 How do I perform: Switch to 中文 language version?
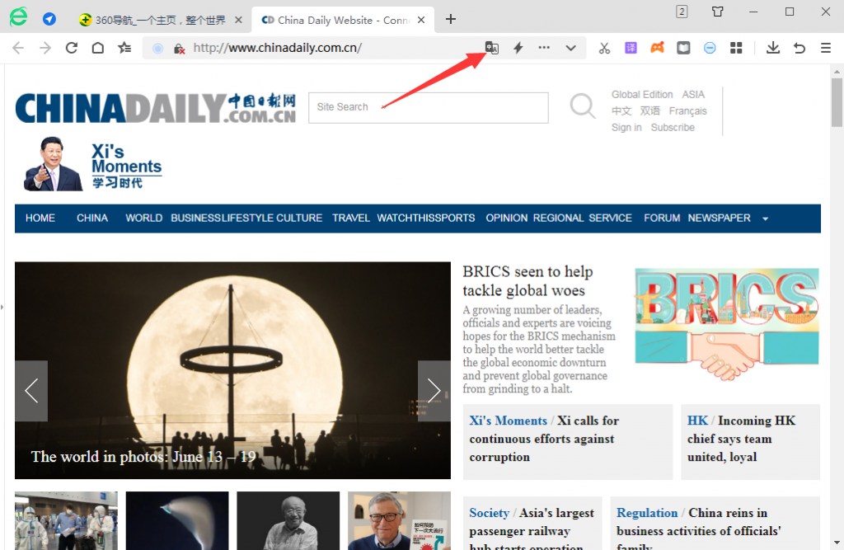[621, 111]
